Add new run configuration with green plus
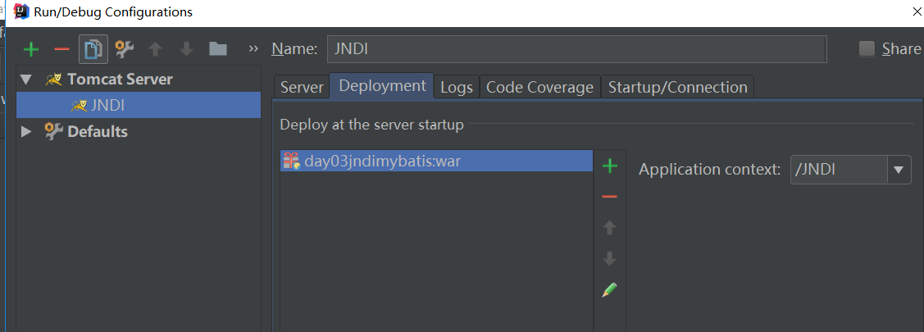Viewport: 924px width, 332px height. pyautogui.click(x=30, y=49)
